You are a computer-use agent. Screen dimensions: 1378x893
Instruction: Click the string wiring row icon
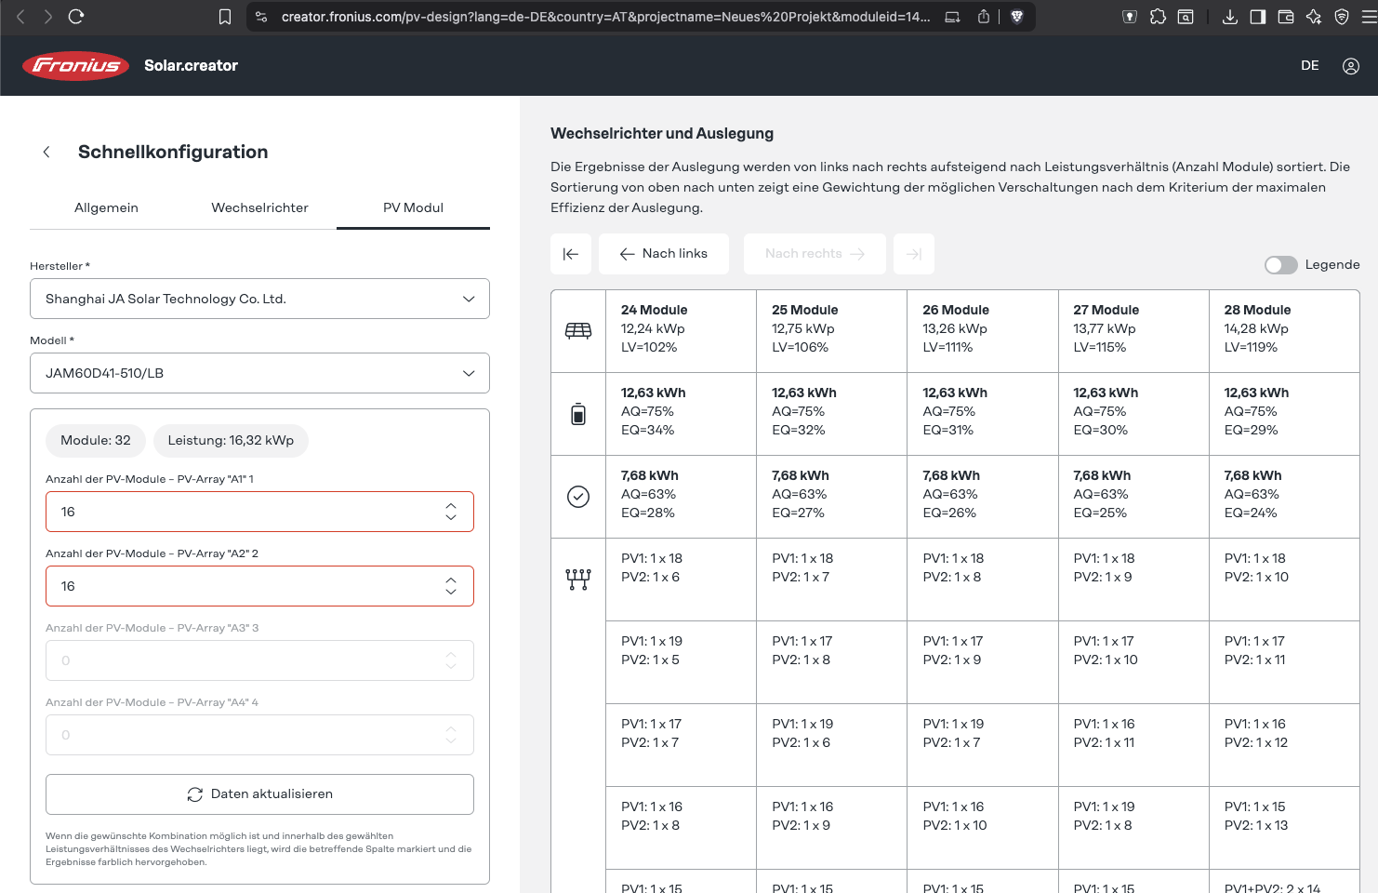pyautogui.click(x=578, y=580)
